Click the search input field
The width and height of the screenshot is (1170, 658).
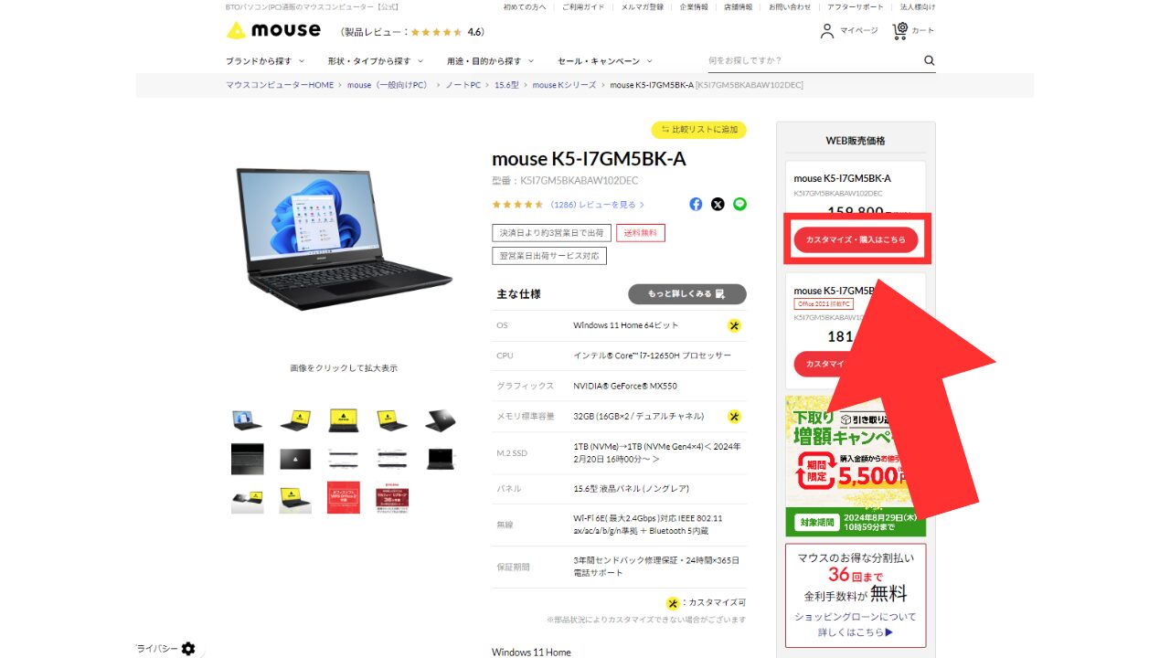pyautogui.click(x=814, y=60)
